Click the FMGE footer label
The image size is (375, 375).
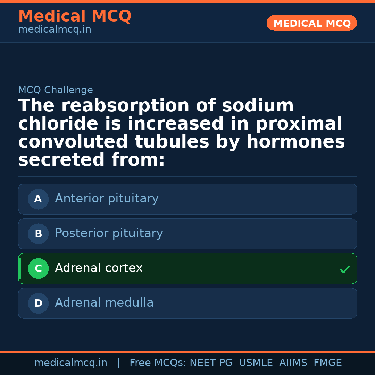[328, 363]
